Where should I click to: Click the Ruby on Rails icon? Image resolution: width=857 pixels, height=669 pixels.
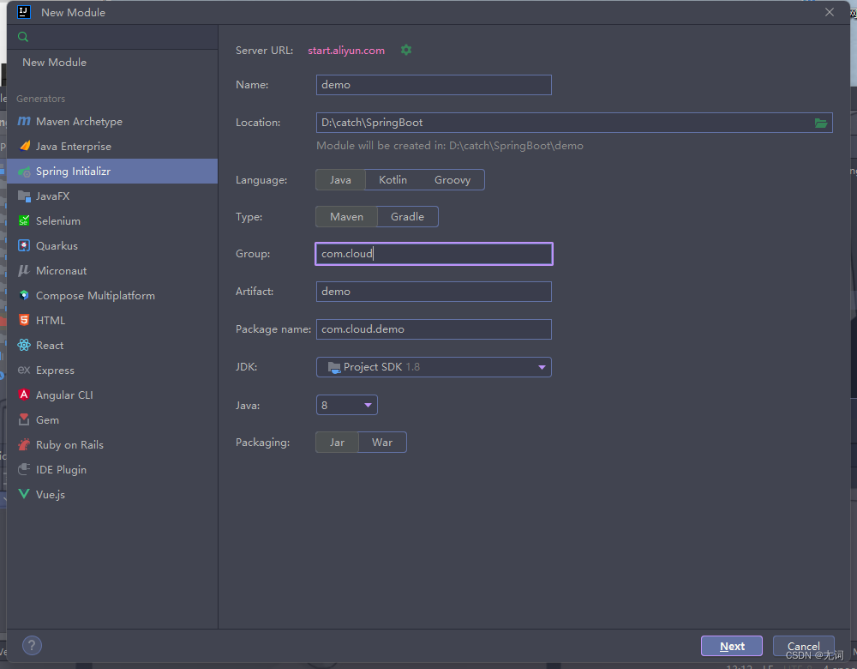[x=24, y=444]
